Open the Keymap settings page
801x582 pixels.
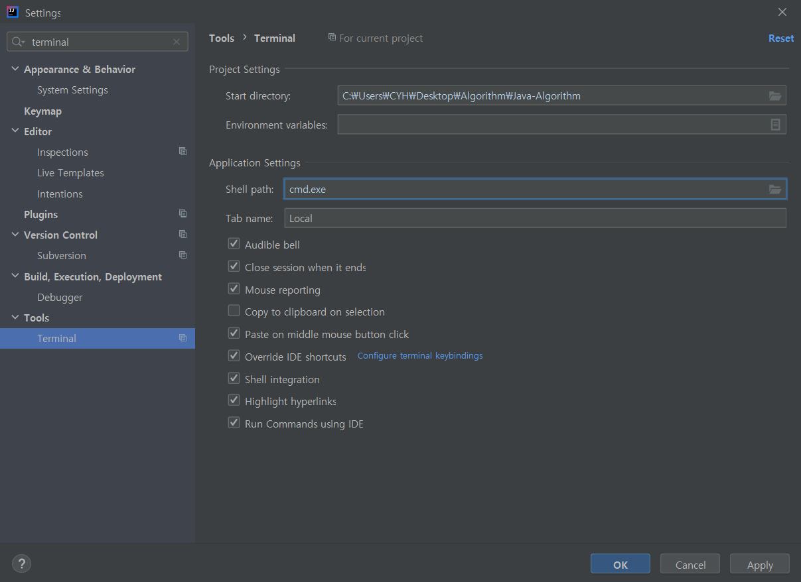(x=42, y=111)
